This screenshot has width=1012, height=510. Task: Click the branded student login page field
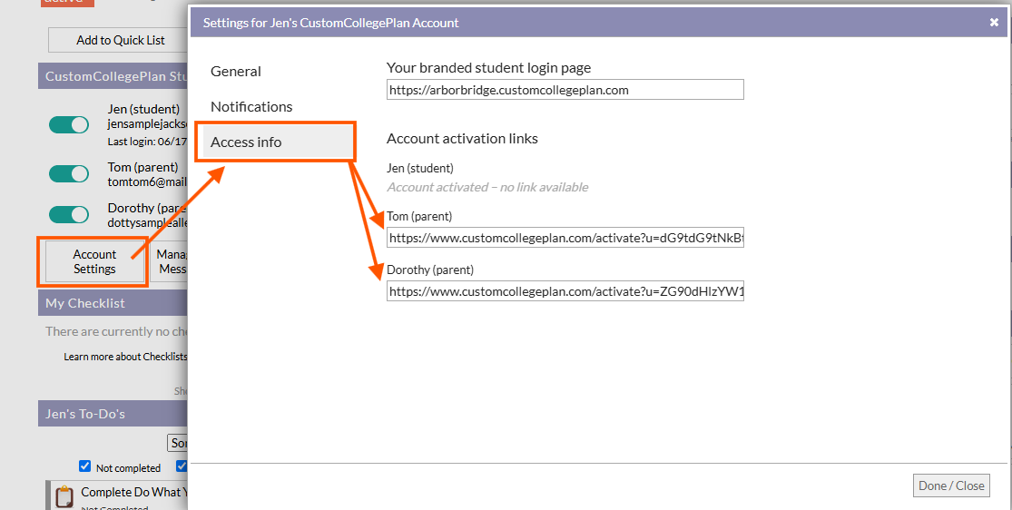point(565,90)
